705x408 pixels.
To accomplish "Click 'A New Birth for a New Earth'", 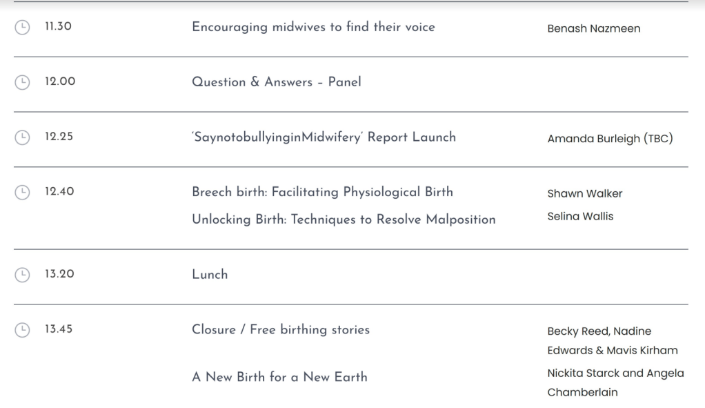I will (x=279, y=377).
